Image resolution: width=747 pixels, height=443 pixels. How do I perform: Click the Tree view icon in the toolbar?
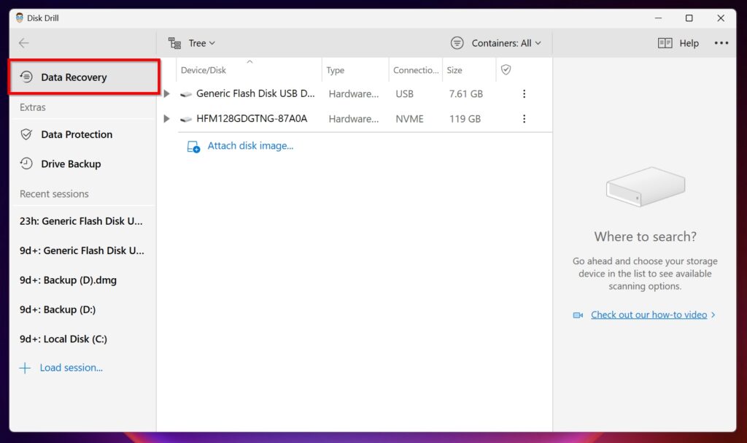174,43
